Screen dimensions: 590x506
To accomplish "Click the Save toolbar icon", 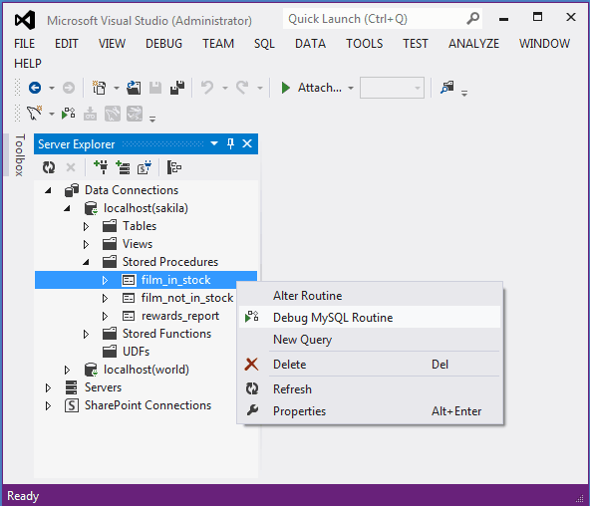I will point(155,88).
